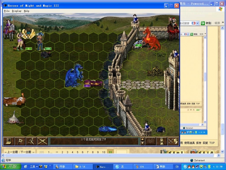Open the 工具 taskbar toolbar menu

[34, 167]
